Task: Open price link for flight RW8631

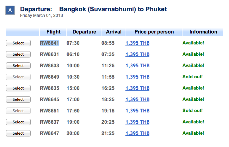Action: (x=137, y=54)
